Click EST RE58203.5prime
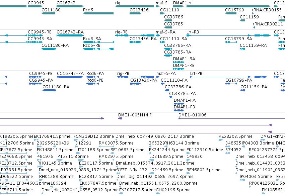285x195 pixels. click(x=235, y=136)
